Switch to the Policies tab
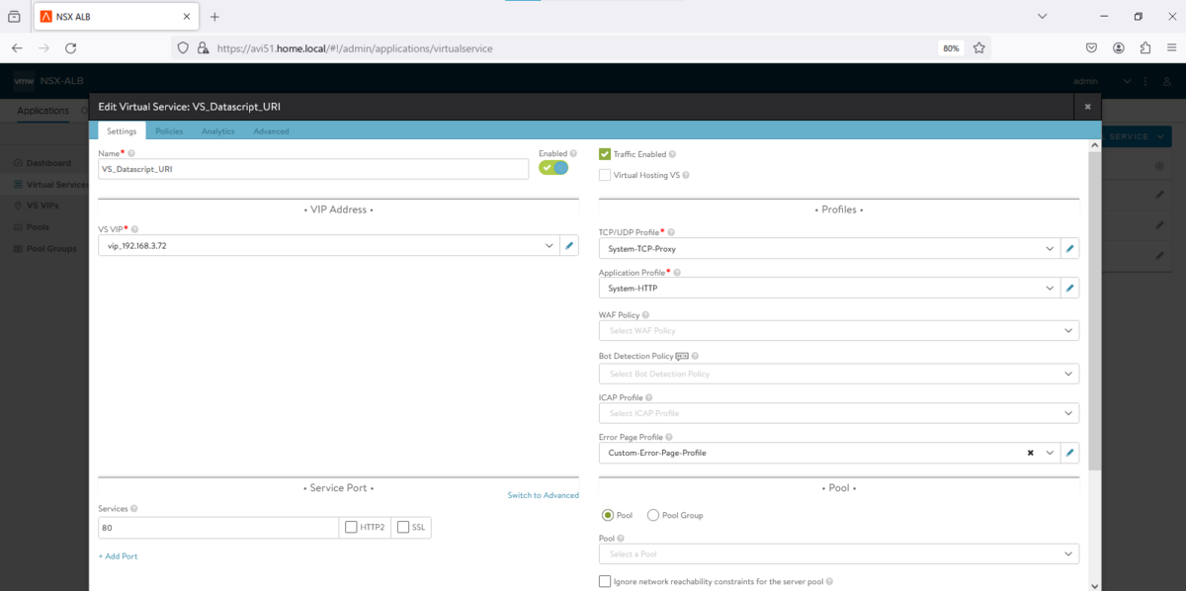The image size is (1186, 591). (169, 131)
